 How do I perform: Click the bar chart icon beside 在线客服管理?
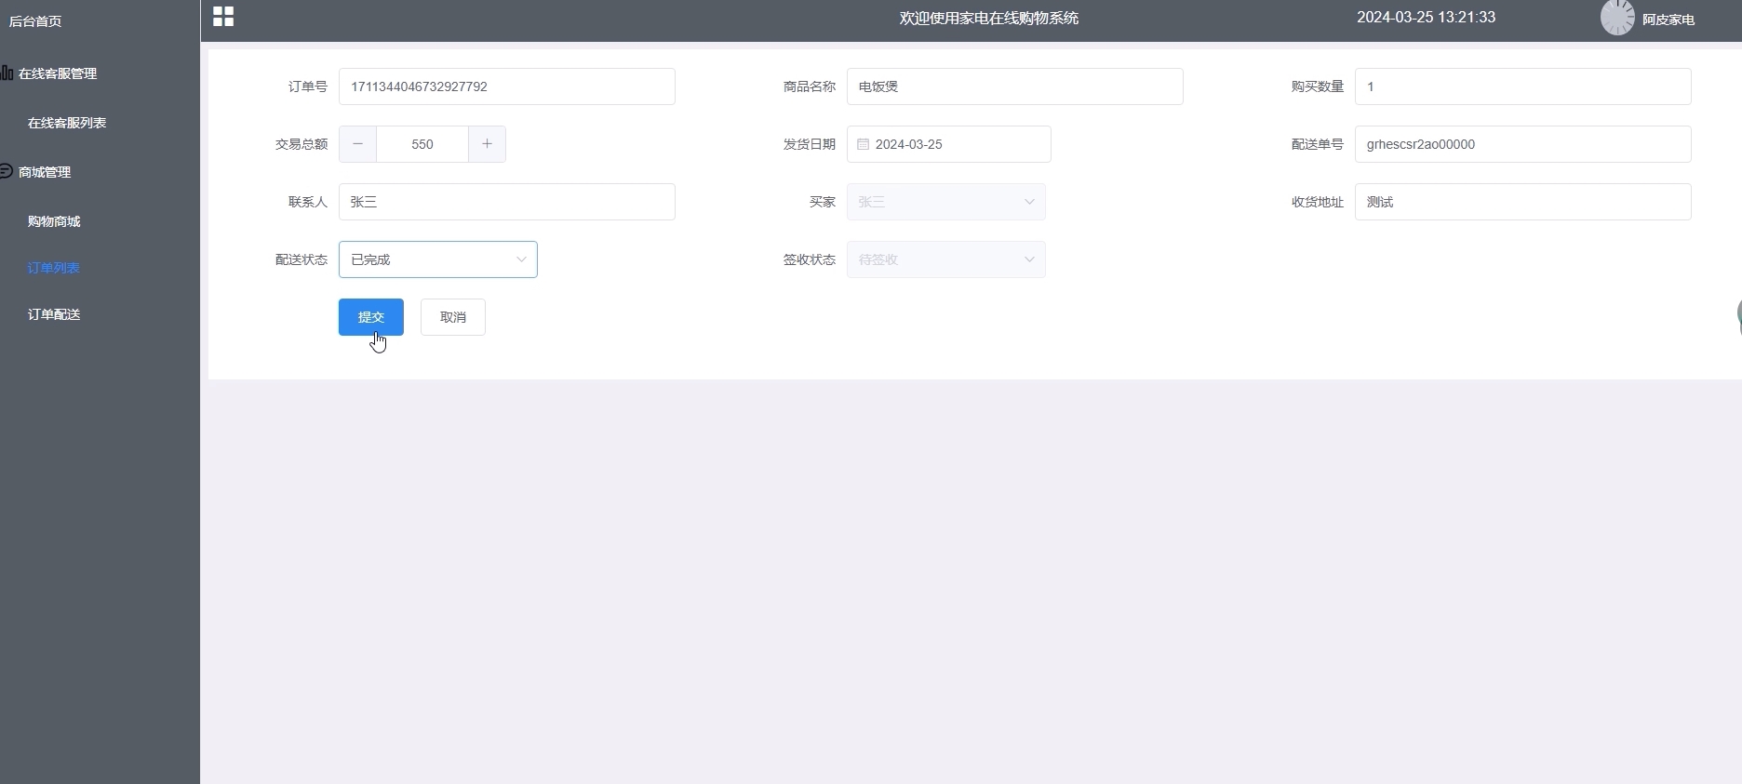point(7,73)
